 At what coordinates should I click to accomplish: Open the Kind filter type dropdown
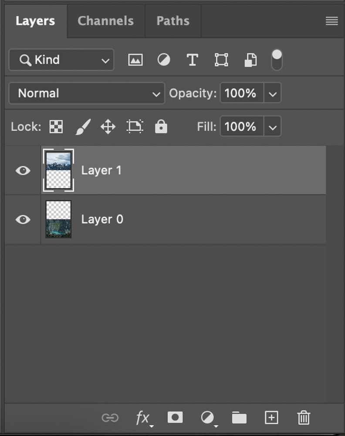61,60
